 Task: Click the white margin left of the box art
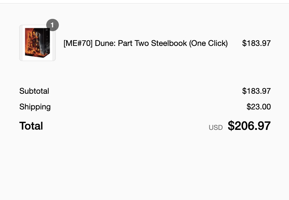coord(22,43)
